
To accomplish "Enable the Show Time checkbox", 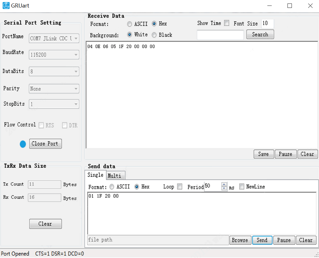I will (226, 23).
